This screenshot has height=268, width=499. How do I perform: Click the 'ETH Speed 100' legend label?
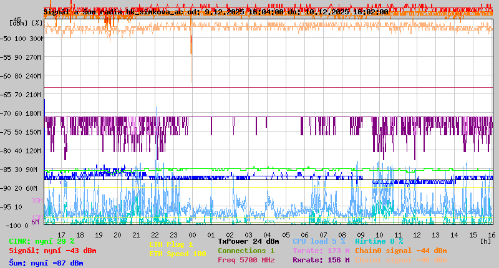pyautogui.click(x=178, y=254)
